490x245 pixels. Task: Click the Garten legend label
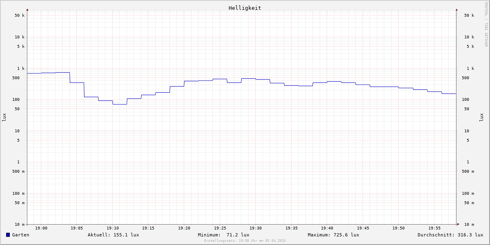pos(20,235)
